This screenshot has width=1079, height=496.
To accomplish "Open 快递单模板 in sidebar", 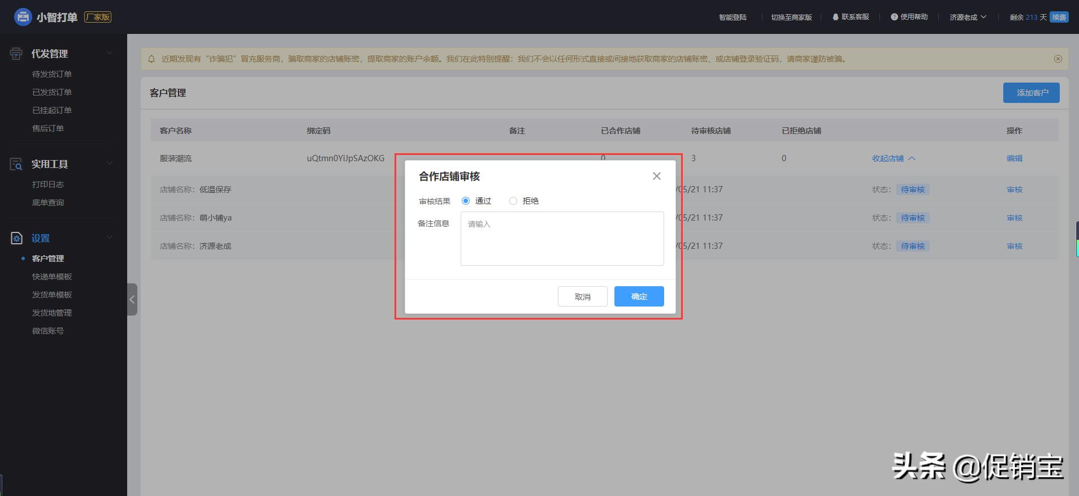I will click(x=52, y=277).
